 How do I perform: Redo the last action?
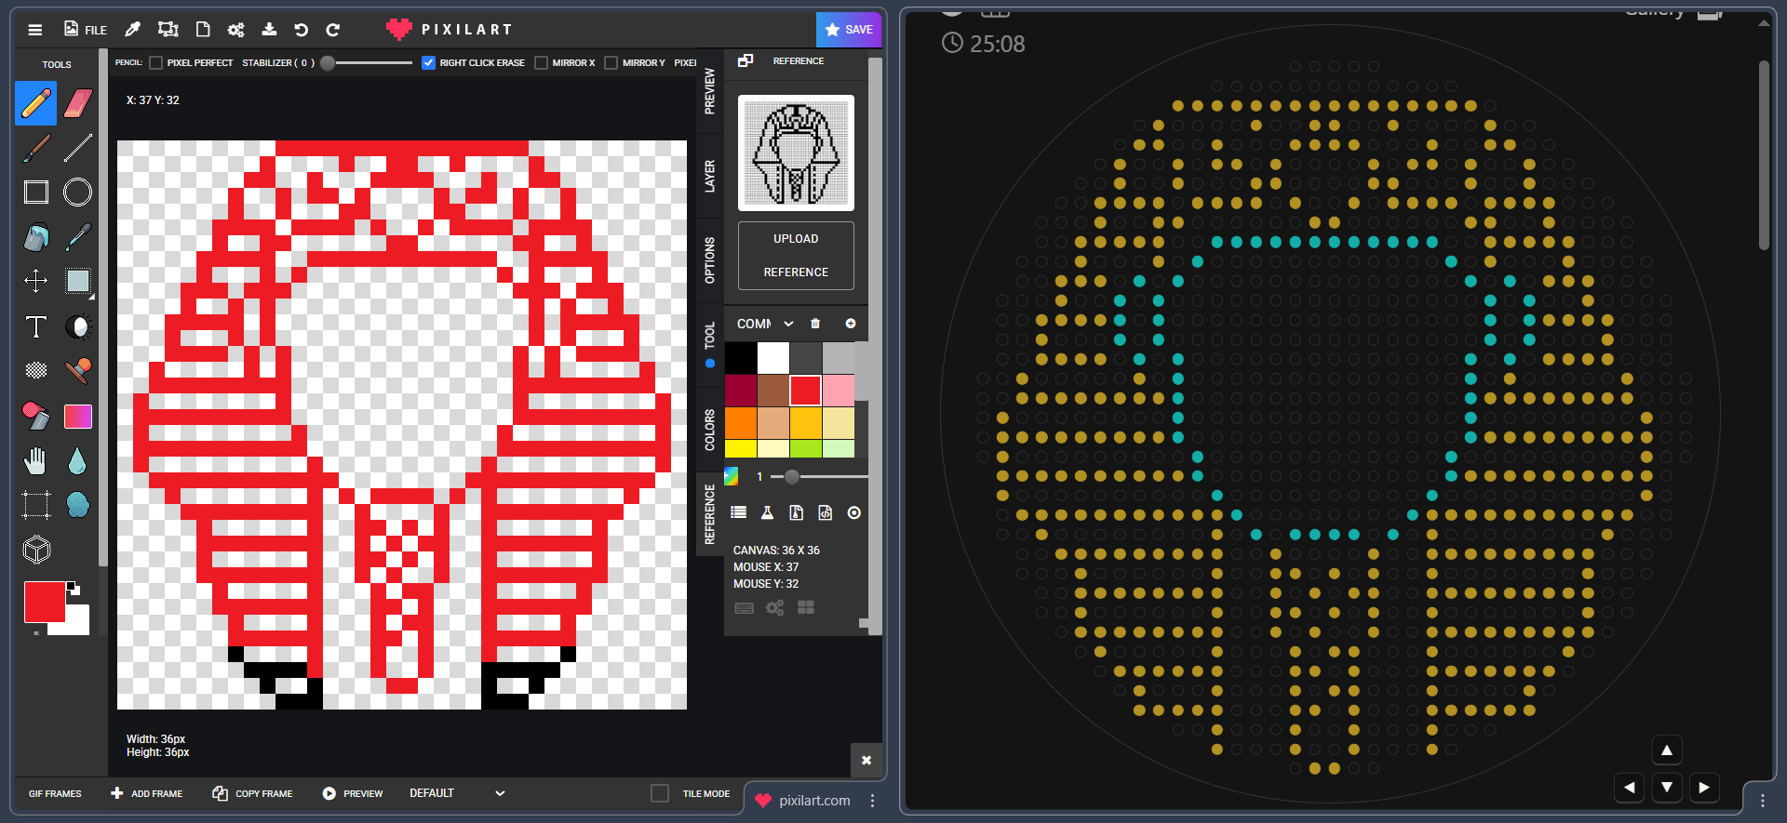(x=333, y=30)
